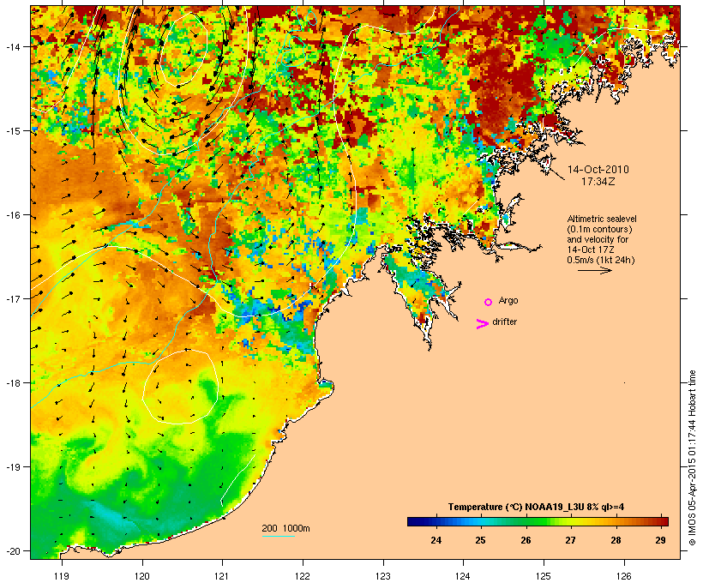This screenshot has height=583, width=703.
Task: Click the colorbar tick label 26
Action: point(526,540)
